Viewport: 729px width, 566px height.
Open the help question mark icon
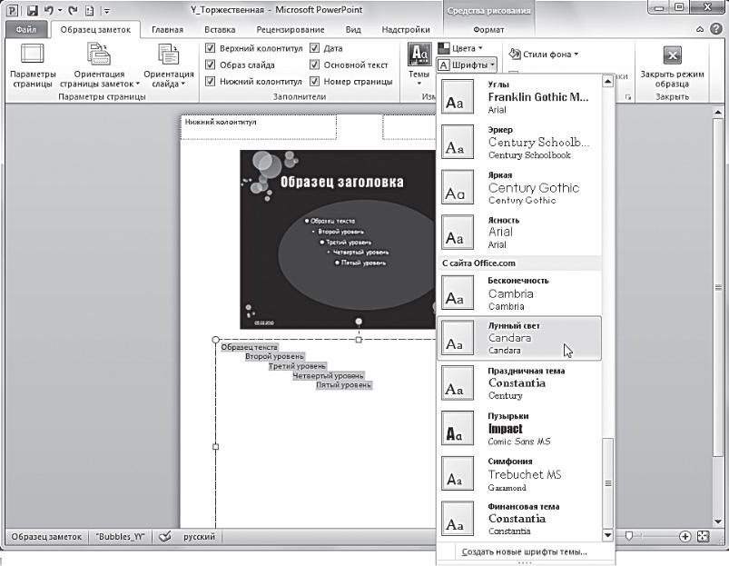[716, 29]
